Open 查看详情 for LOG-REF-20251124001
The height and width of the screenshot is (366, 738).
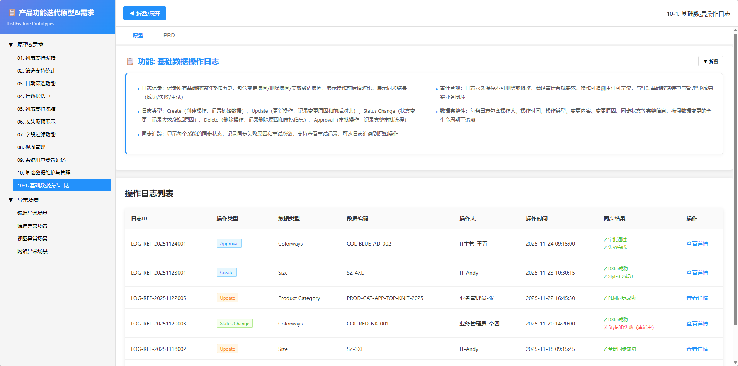point(697,244)
